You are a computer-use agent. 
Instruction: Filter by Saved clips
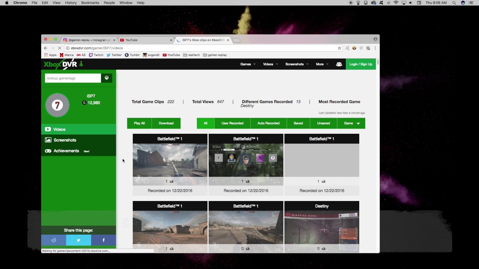pyautogui.click(x=298, y=123)
